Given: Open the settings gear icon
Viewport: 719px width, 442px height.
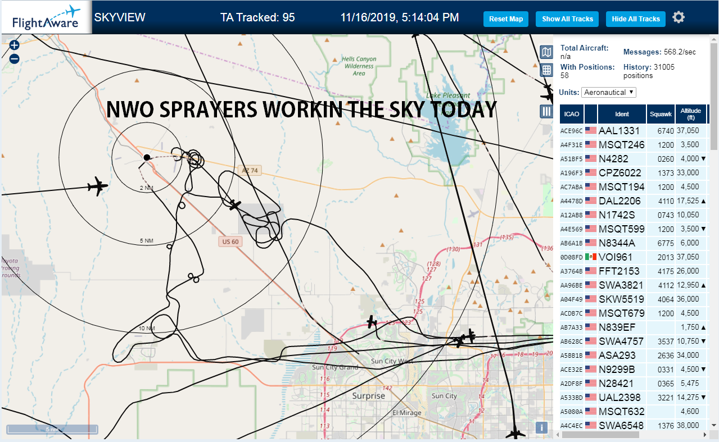Looking at the screenshot, I should [679, 17].
